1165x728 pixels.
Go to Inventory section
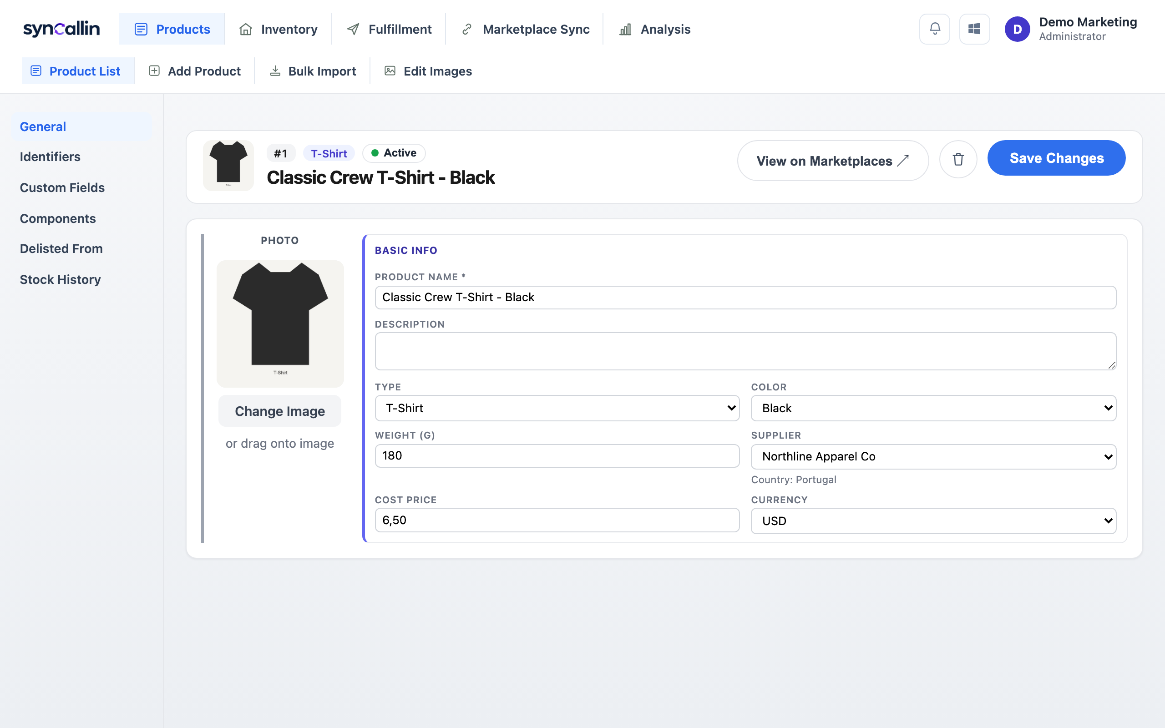pos(278,29)
